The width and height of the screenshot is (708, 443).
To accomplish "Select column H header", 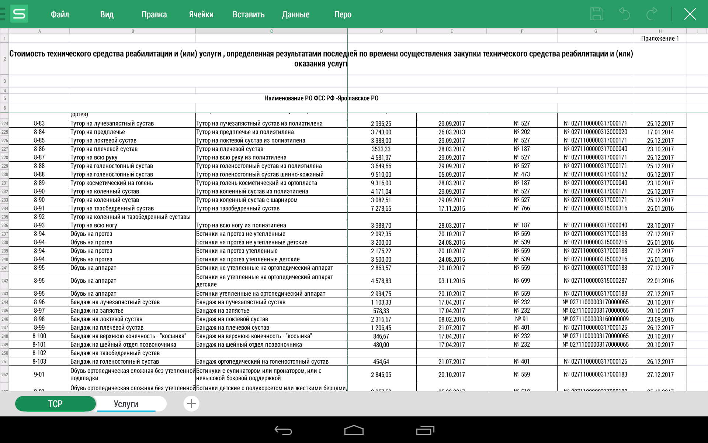I will click(660, 31).
